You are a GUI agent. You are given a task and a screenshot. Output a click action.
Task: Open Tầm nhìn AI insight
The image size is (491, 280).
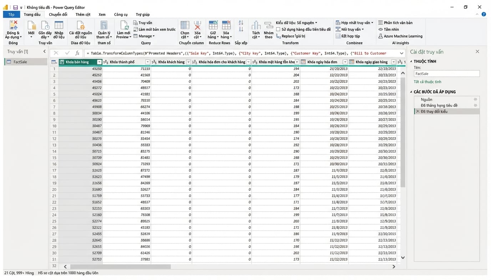coord(389,29)
